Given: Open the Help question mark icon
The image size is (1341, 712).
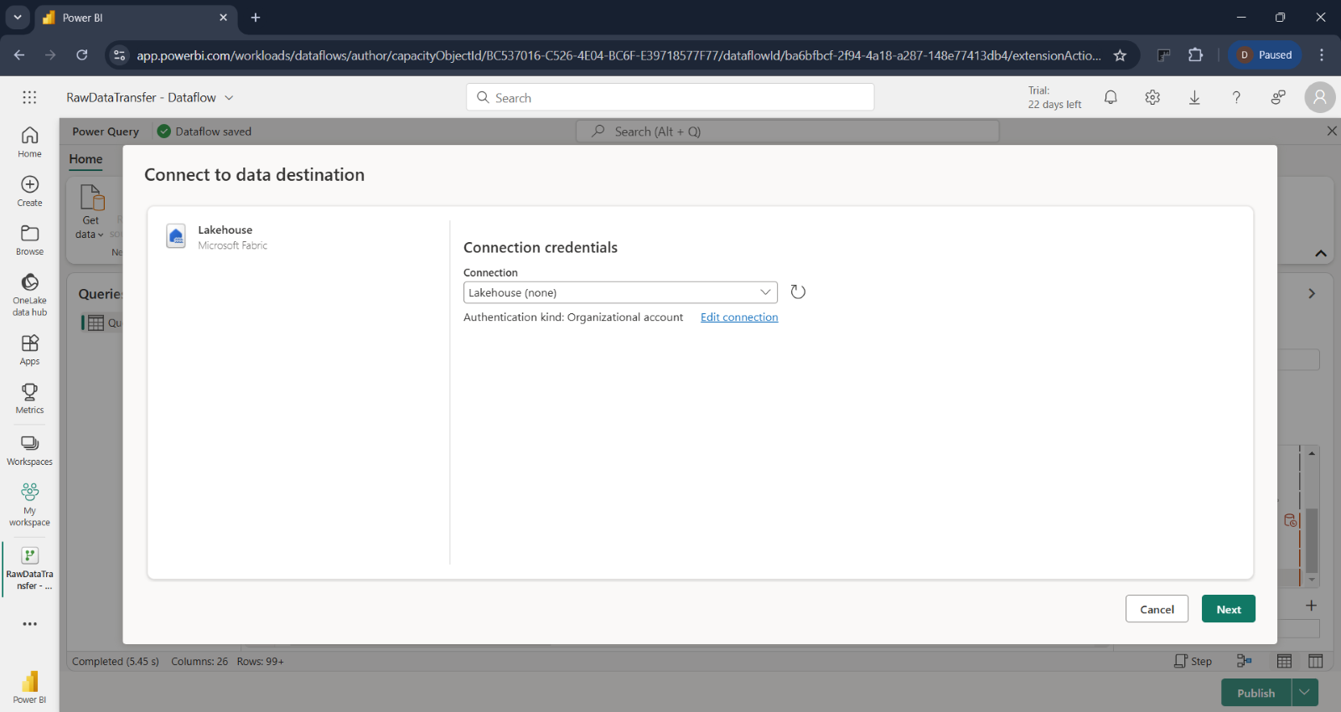Looking at the screenshot, I should 1236,97.
